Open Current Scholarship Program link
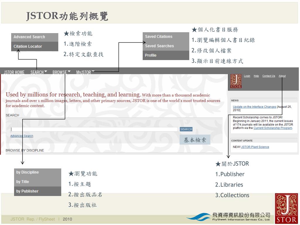 [273, 128]
